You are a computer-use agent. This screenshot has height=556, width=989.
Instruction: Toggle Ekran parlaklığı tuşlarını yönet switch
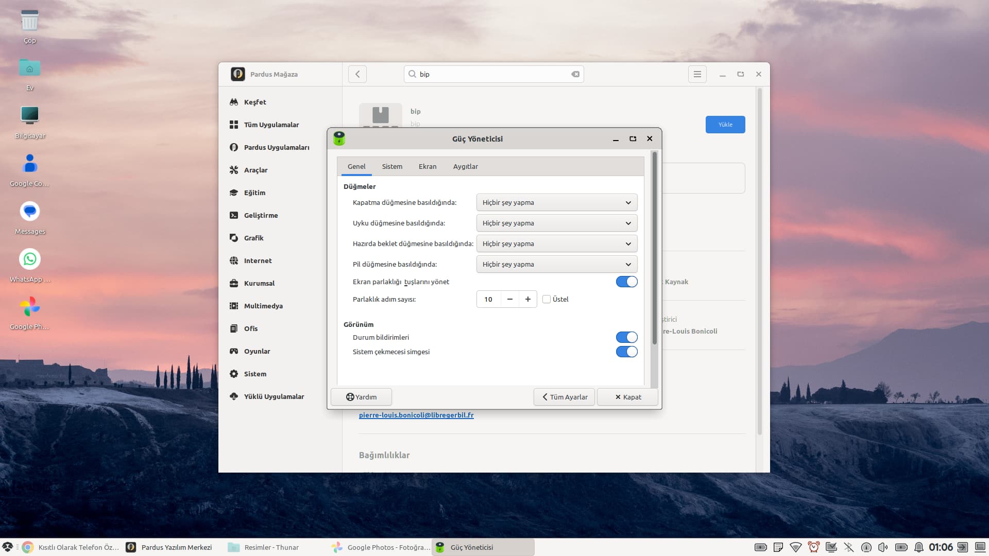point(626,282)
